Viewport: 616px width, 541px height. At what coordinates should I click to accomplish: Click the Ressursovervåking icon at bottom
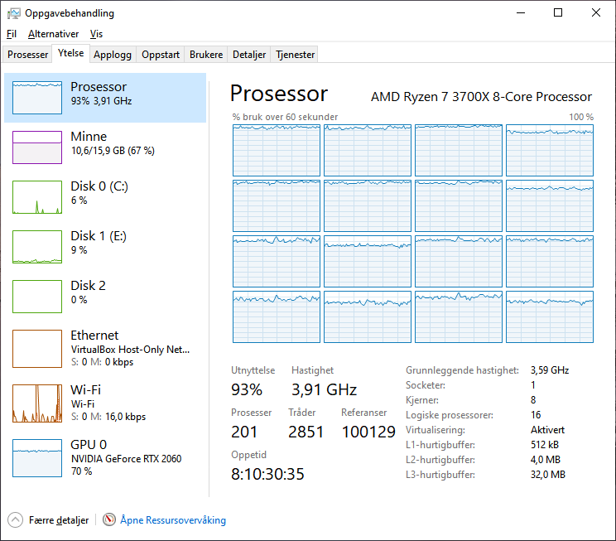[109, 520]
